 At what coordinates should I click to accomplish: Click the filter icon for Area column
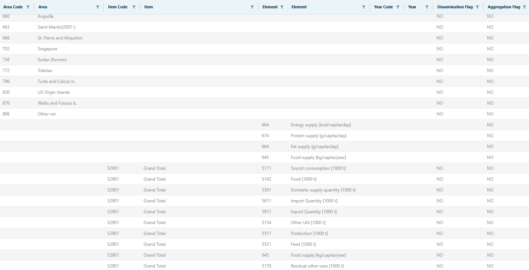pos(98,7)
